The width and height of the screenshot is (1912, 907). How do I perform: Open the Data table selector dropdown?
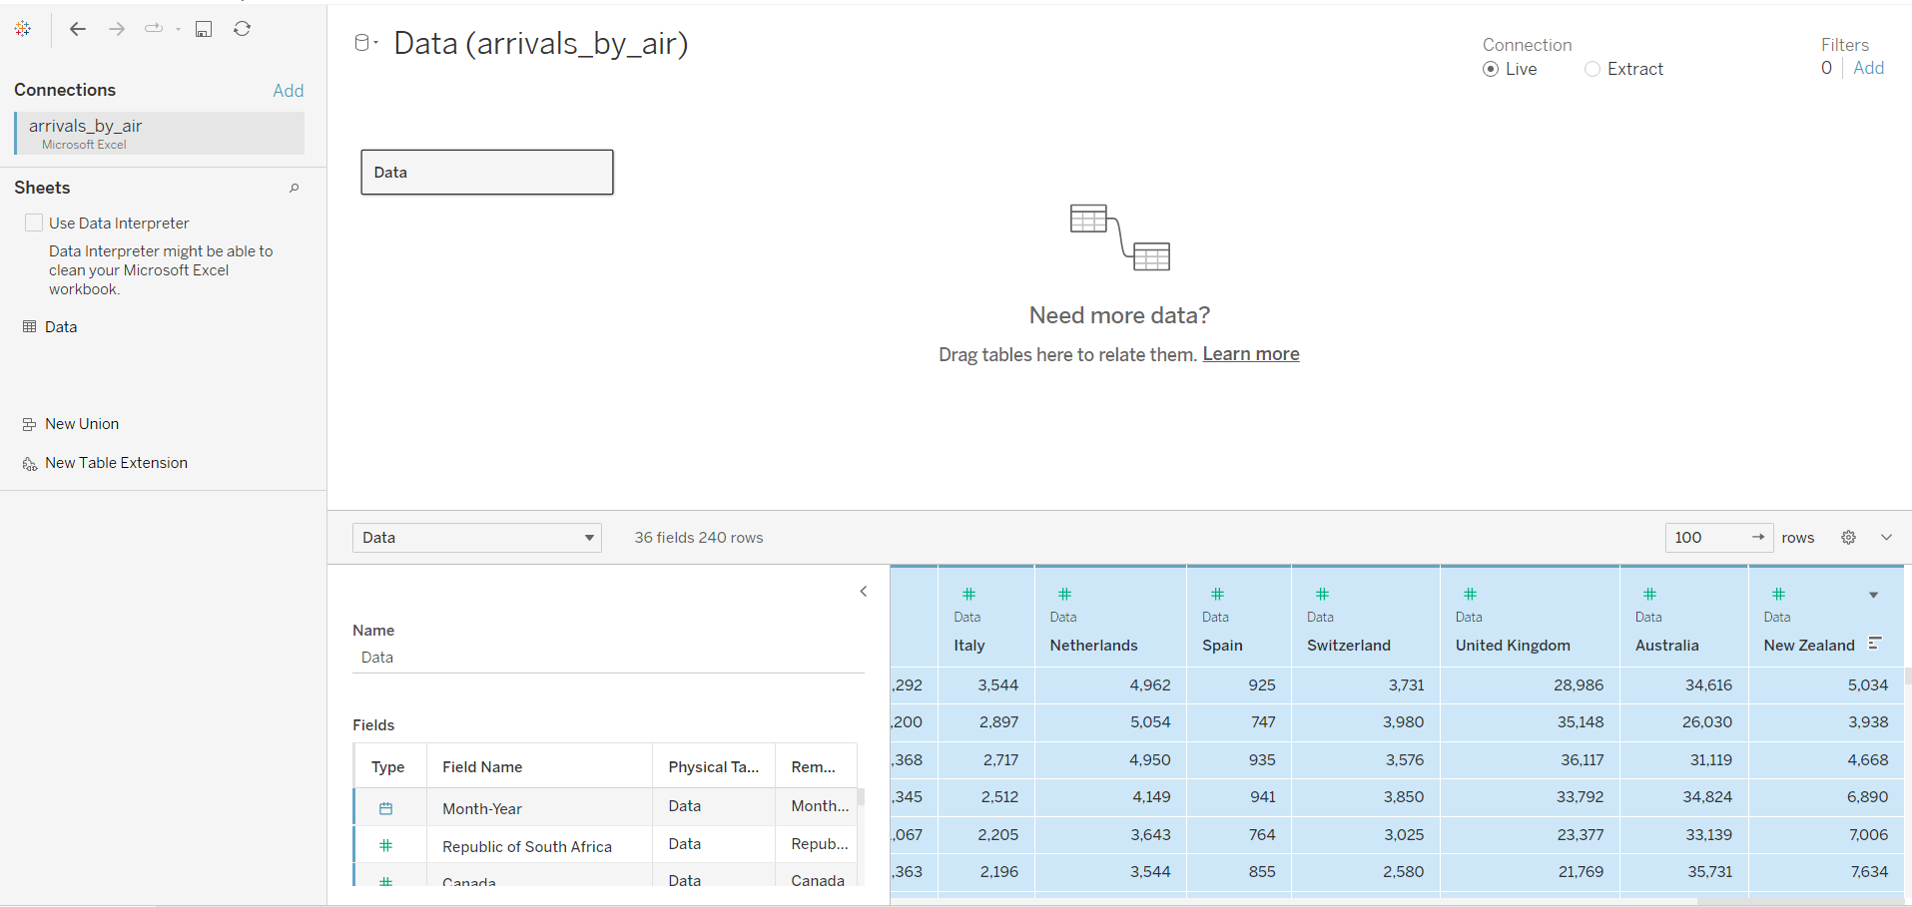click(x=476, y=538)
